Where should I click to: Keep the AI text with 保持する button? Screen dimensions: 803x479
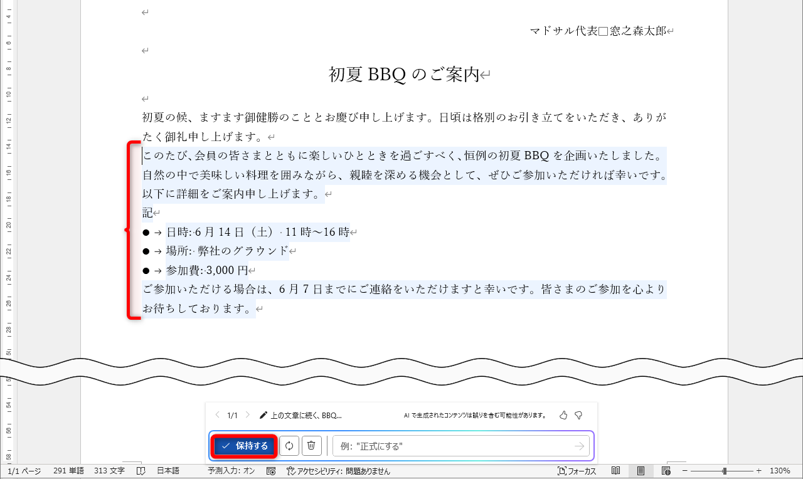tap(244, 446)
